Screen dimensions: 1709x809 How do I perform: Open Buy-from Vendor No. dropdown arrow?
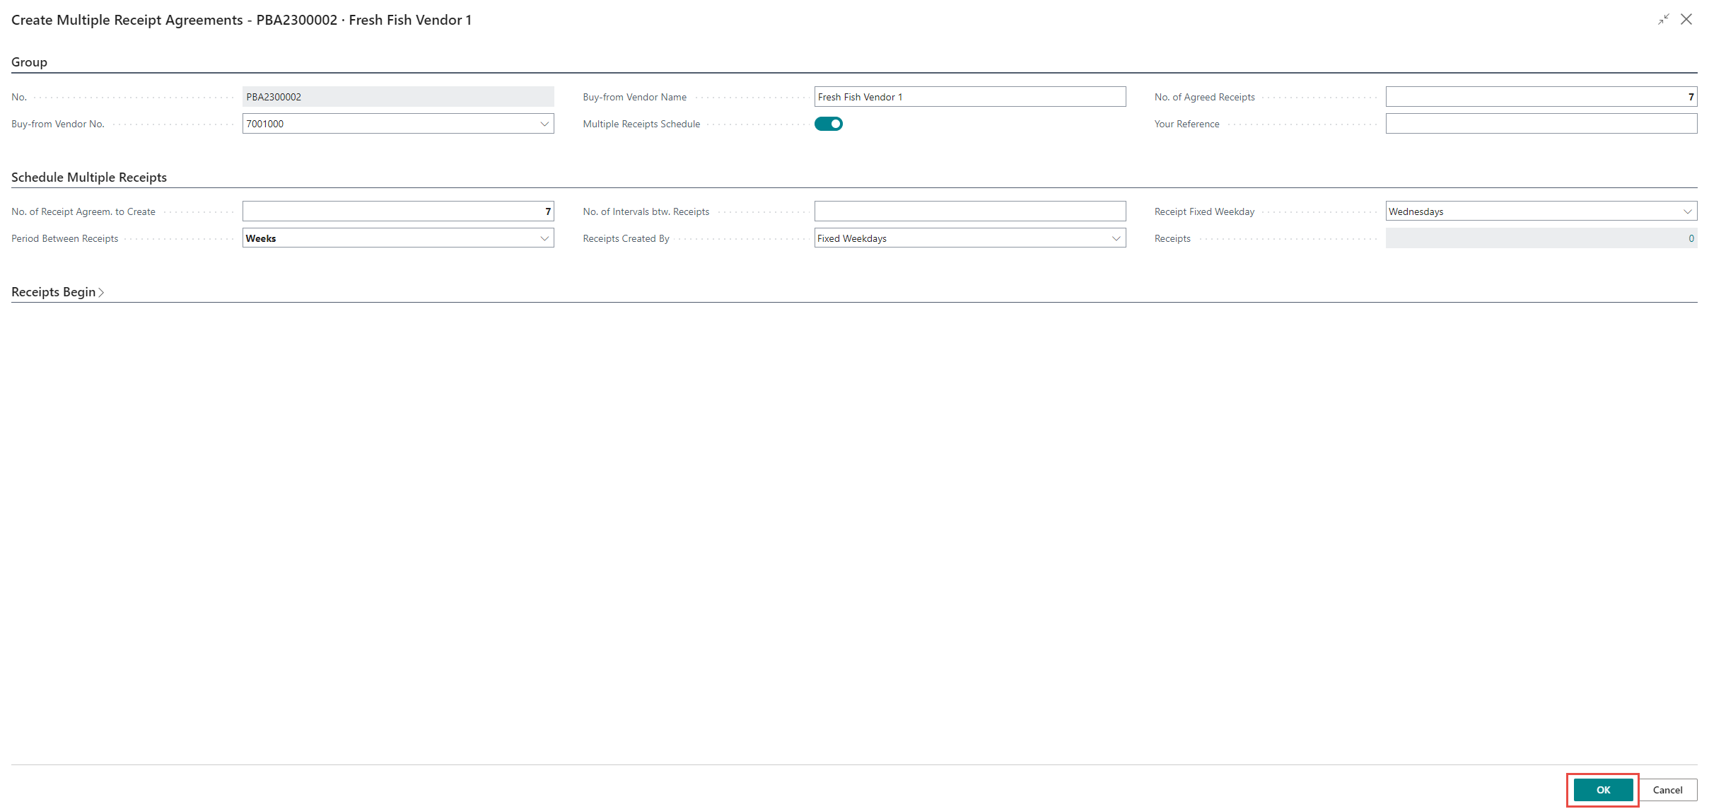tap(544, 124)
